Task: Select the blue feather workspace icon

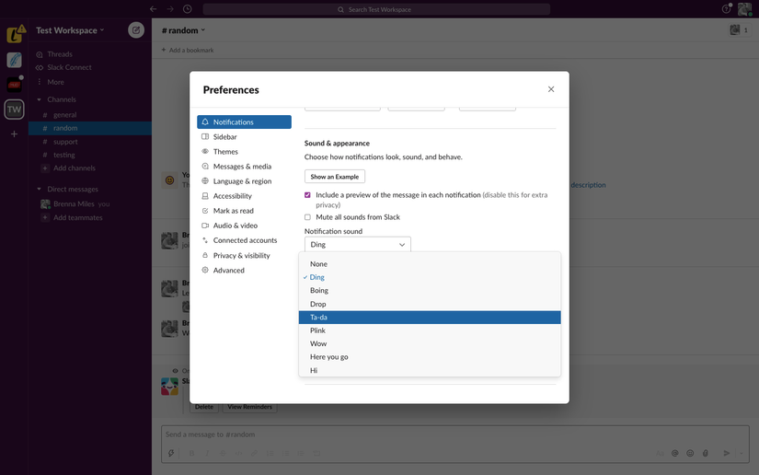Action: [x=15, y=60]
